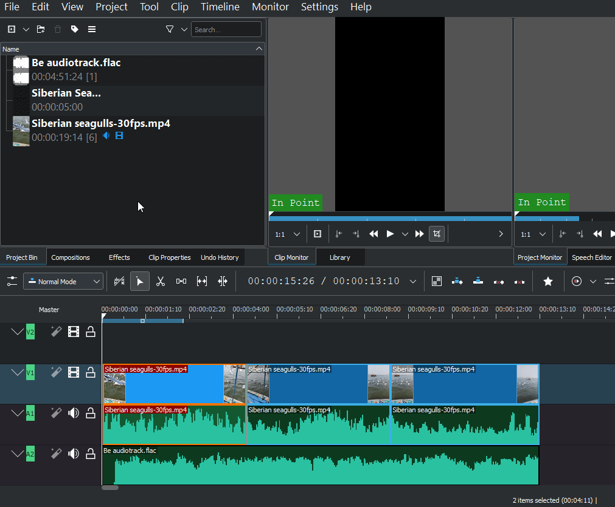Play the clip in Clip Monitor

click(x=391, y=234)
